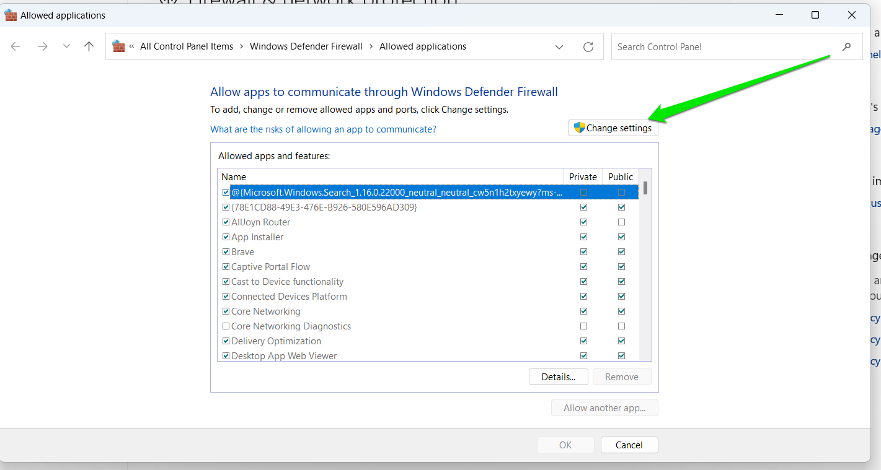
Task: Open All Control Panel Items breadcrumb
Action: coord(187,46)
